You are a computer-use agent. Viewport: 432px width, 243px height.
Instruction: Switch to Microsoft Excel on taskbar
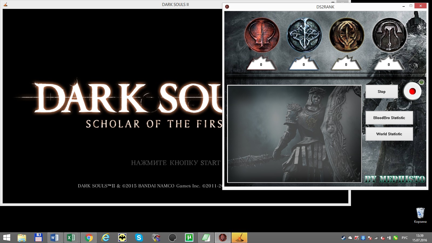point(72,238)
